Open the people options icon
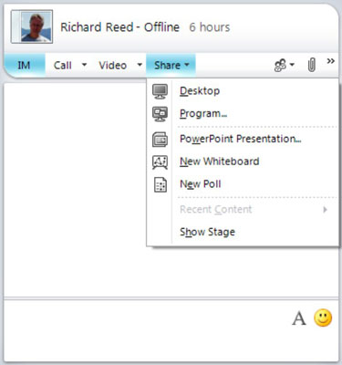The width and height of the screenshot is (342, 365). click(x=284, y=65)
